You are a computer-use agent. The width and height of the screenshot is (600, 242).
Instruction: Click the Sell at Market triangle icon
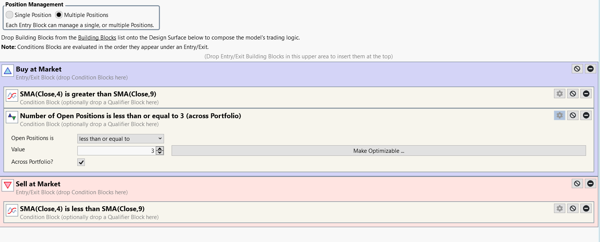(8, 185)
